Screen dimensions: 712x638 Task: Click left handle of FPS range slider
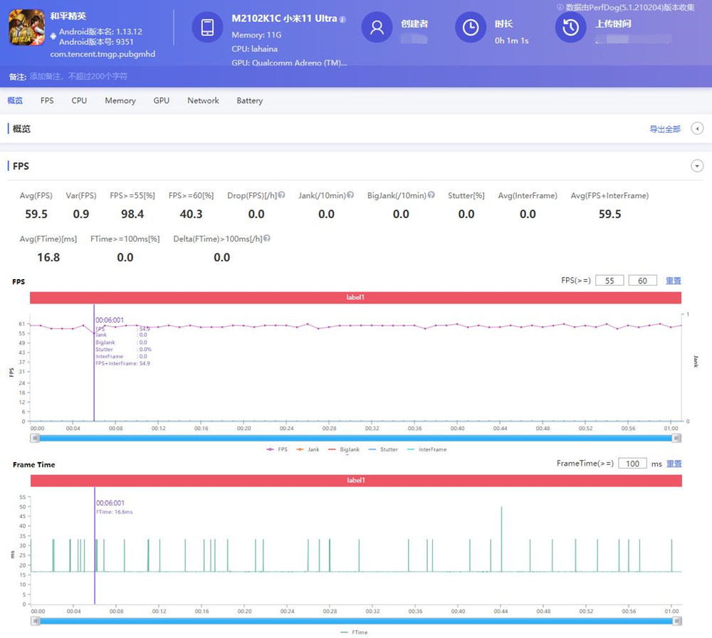[x=35, y=438]
